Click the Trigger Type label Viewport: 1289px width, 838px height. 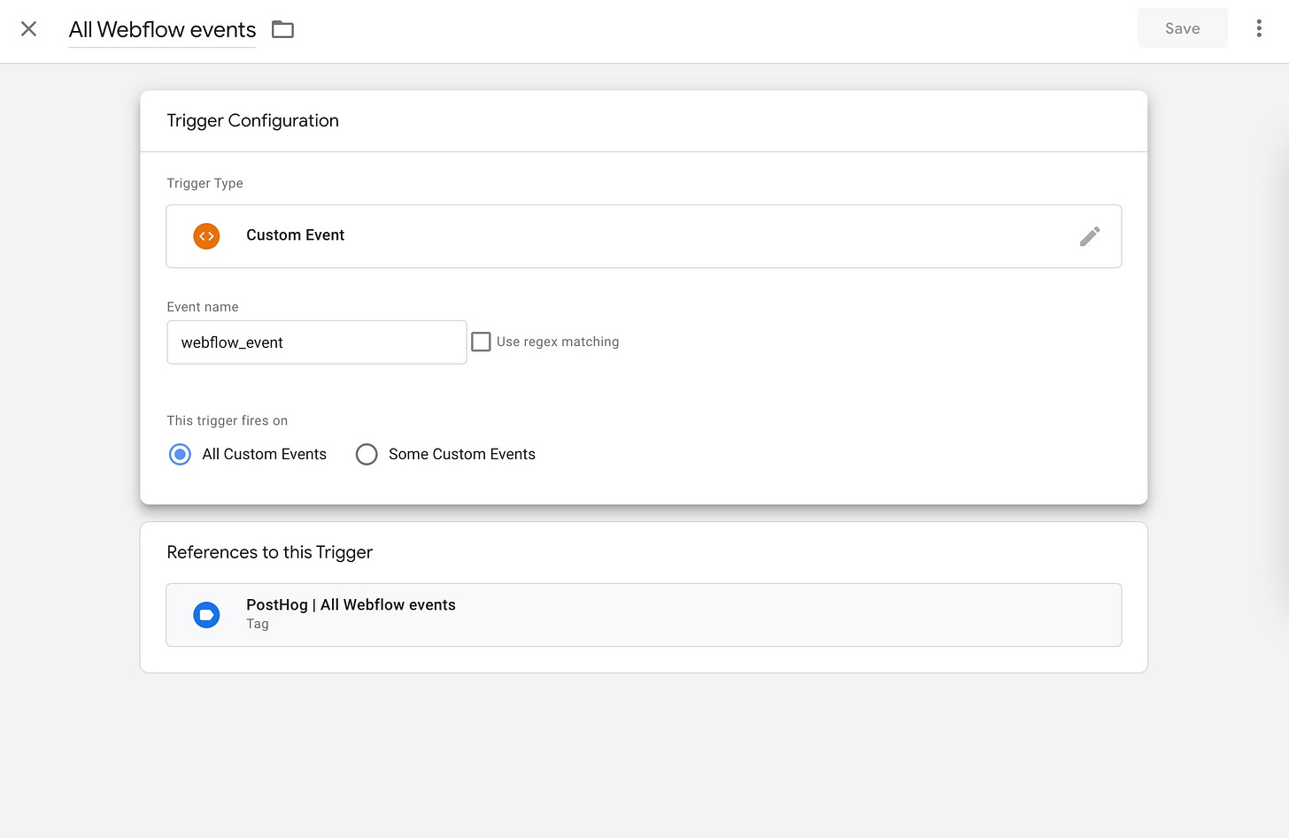(x=205, y=184)
